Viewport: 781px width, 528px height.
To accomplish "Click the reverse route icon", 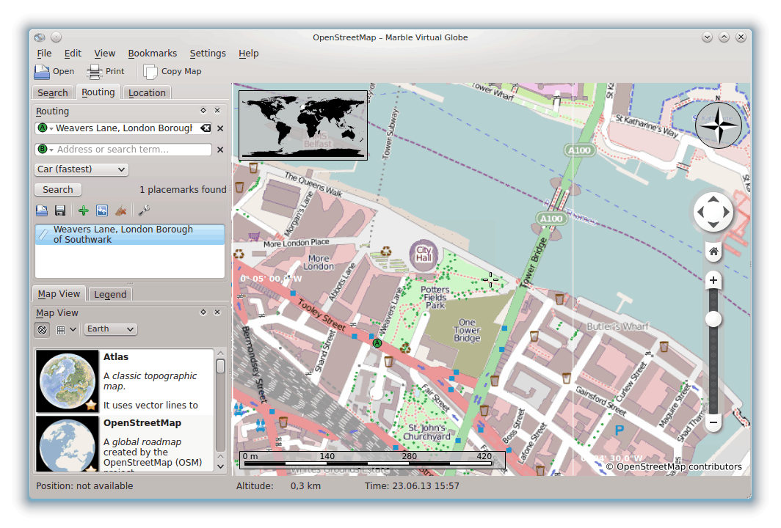I will coord(102,211).
